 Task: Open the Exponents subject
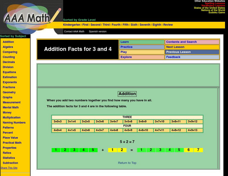click(10, 82)
